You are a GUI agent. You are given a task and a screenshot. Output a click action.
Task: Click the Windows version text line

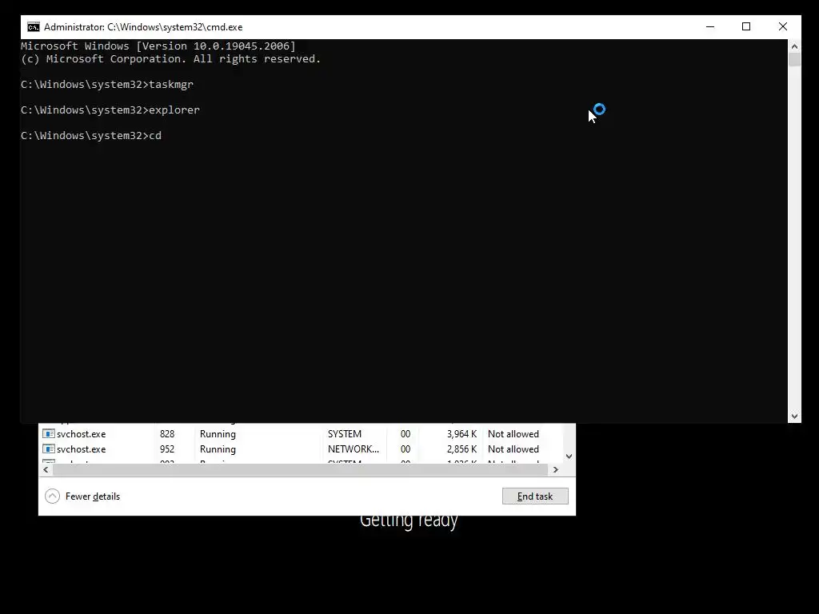click(158, 46)
